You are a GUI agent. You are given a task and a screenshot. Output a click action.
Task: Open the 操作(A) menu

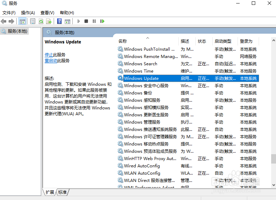click(x=28, y=13)
